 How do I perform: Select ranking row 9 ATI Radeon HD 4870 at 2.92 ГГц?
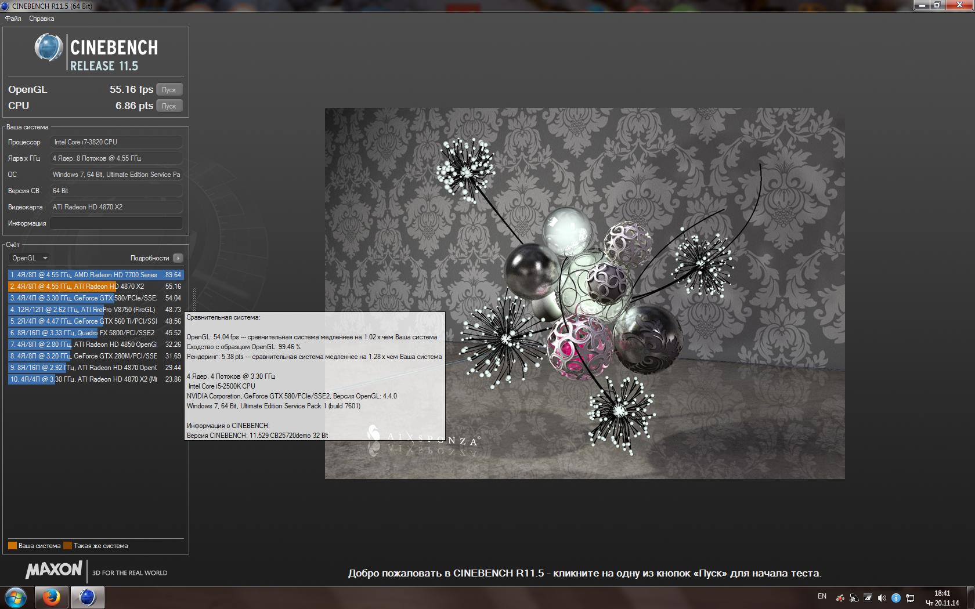(96, 368)
